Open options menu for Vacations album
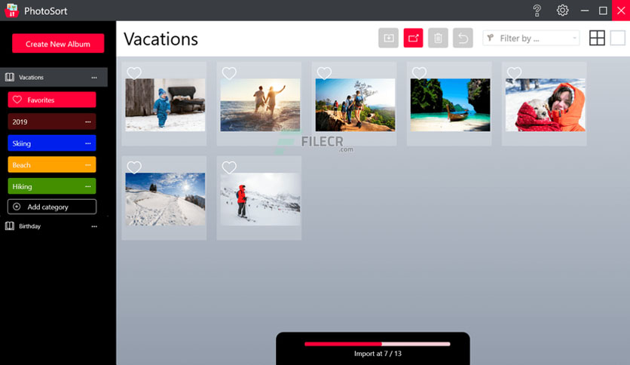The width and height of the screenshot is (630, 365). [94, 78]
